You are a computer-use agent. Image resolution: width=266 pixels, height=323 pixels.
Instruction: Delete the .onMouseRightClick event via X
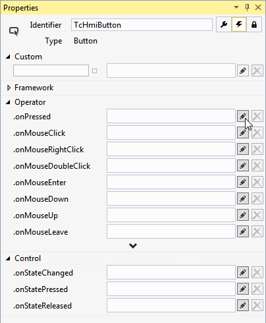click(257, 149)
